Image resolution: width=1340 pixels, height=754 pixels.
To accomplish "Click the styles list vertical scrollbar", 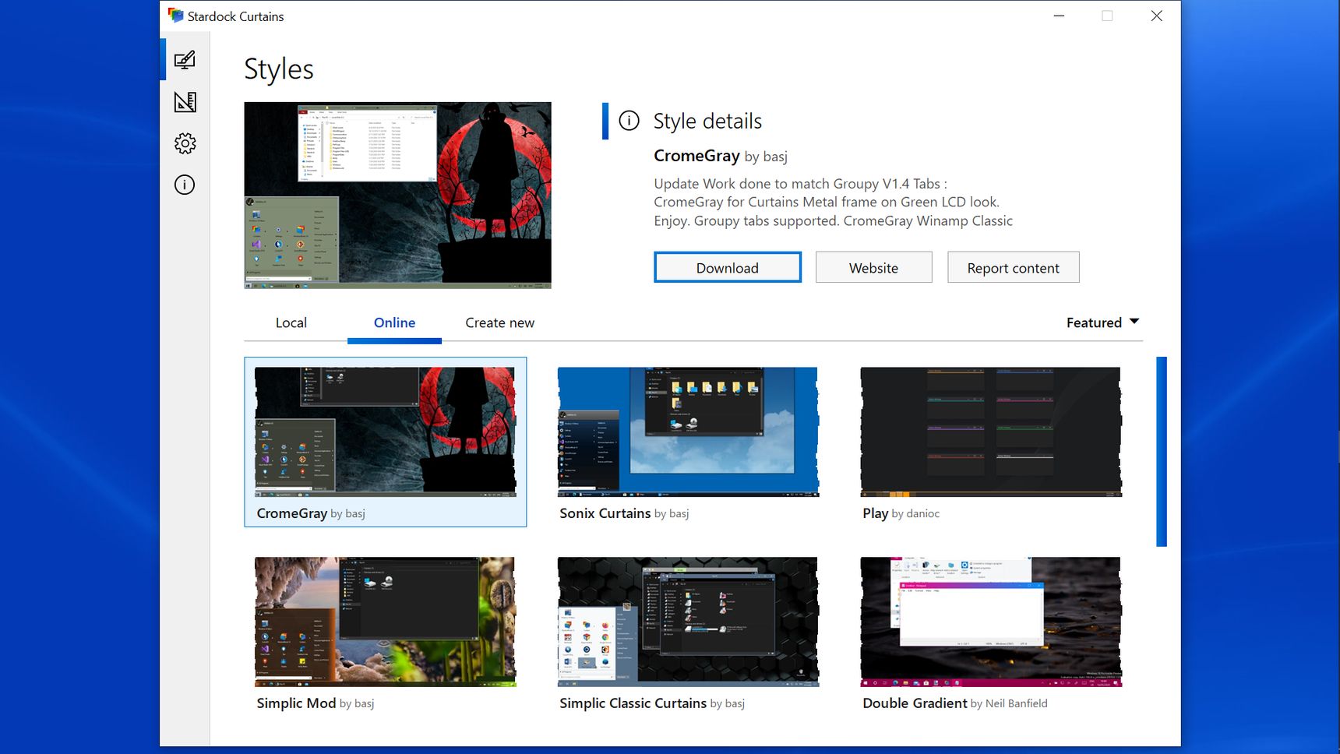I will tap(1162, 452).
